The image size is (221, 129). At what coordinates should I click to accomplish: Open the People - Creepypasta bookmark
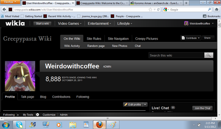tap(127, 16)
